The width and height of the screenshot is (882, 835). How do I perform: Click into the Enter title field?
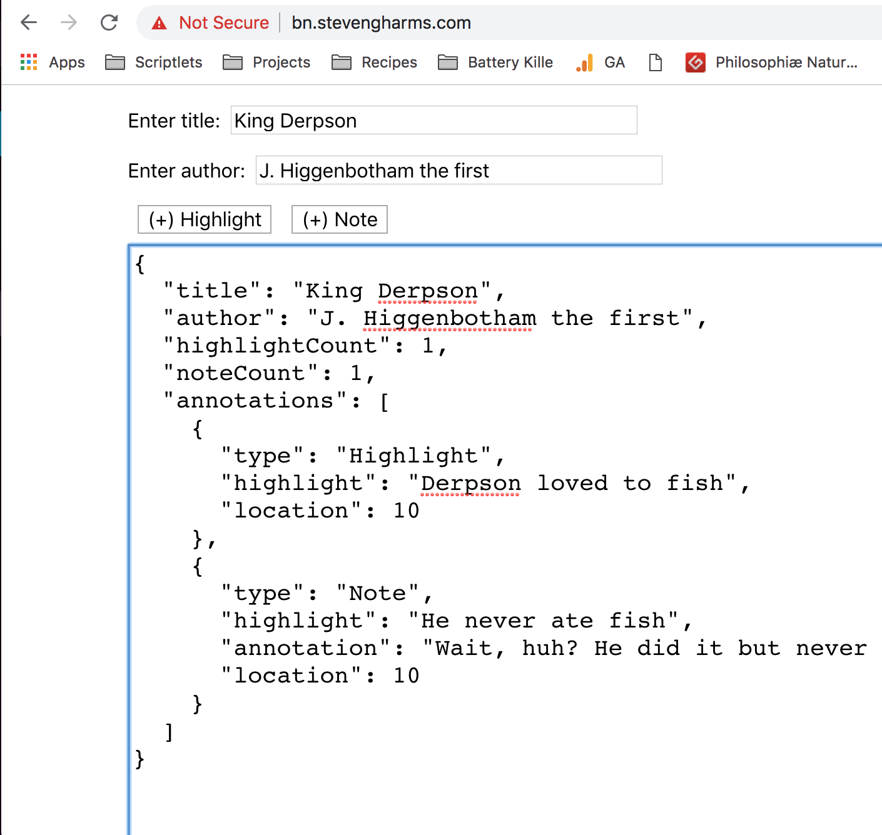pos(433,120)
